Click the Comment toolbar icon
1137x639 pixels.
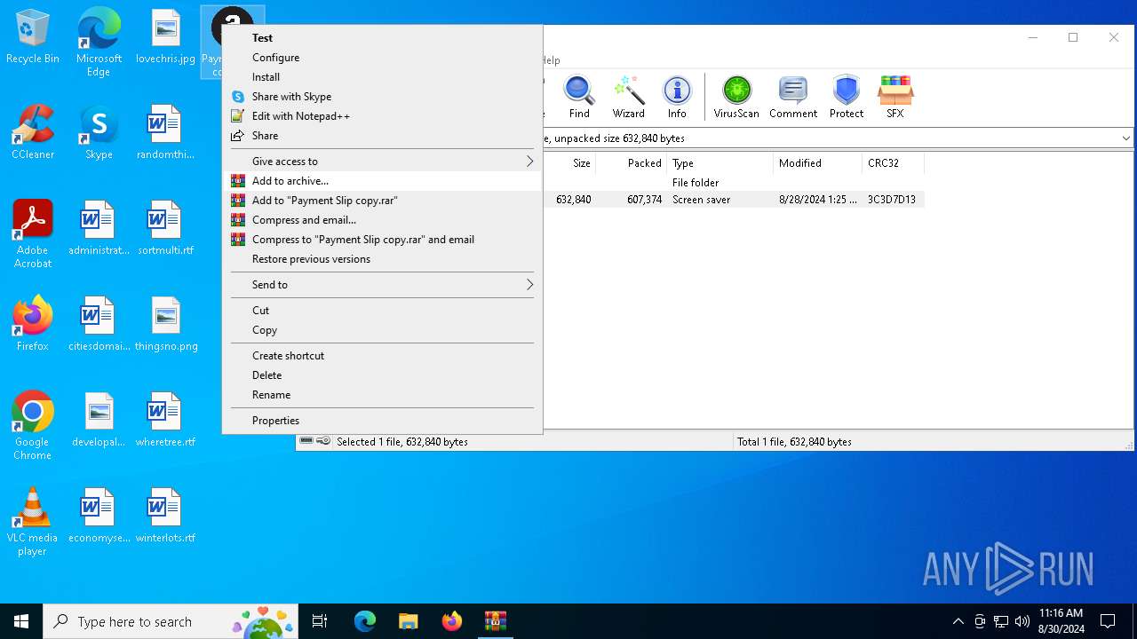coord(793,97)
